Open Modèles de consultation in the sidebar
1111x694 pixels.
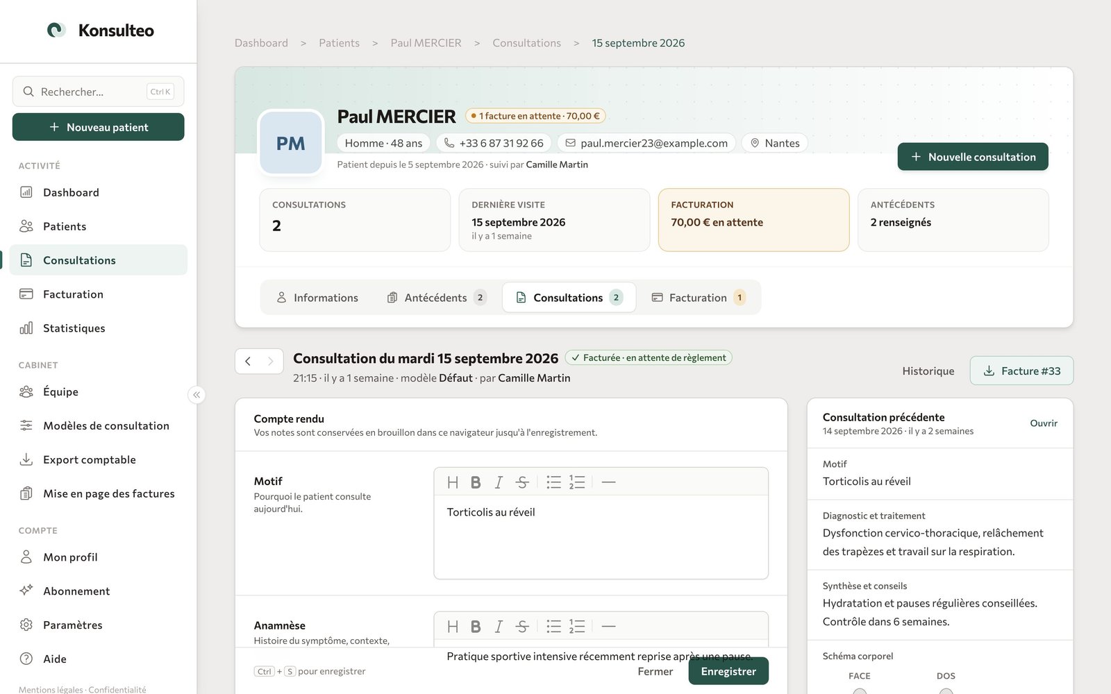99,425
